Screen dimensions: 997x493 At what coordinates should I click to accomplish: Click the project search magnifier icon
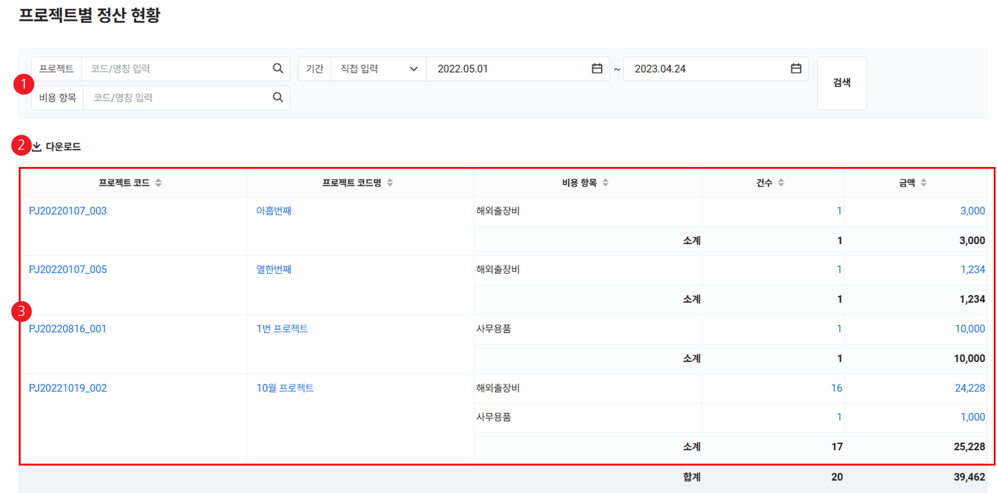[277, 69]
